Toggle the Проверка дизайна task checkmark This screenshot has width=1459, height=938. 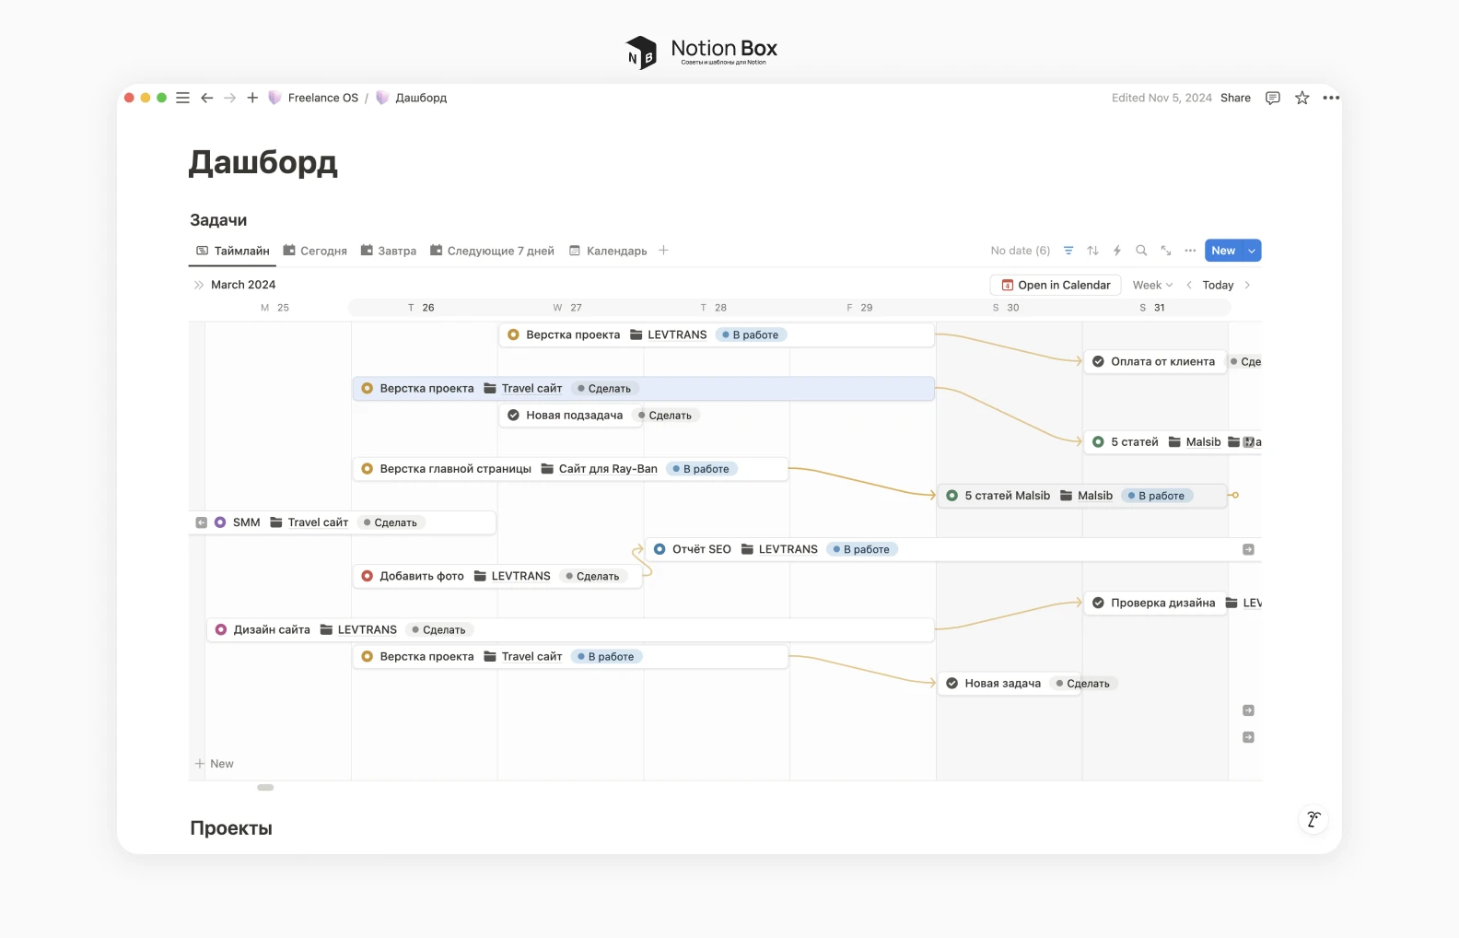(x=1098, y=604)
